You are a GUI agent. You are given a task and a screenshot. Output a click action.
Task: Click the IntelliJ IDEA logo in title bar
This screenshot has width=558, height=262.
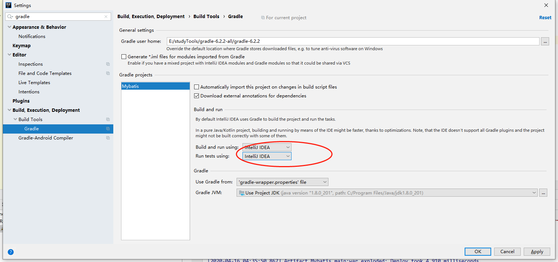(8, 5)
